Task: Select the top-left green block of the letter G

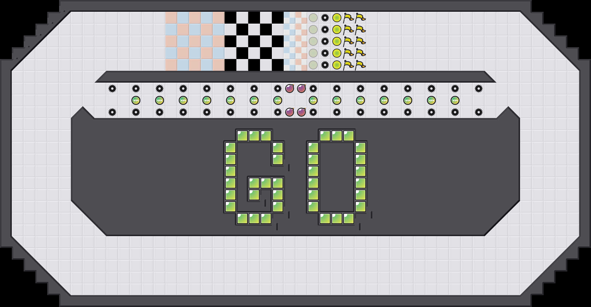Action: pyautogui.click(x=242, y=136)
